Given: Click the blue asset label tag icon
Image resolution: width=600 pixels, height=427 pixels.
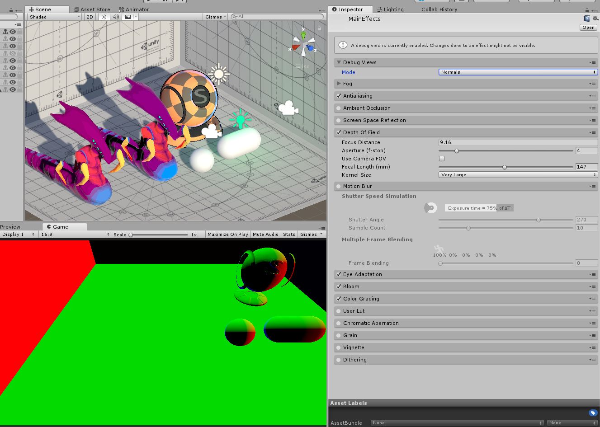Looking at the screenshot, I should [593, 413].
